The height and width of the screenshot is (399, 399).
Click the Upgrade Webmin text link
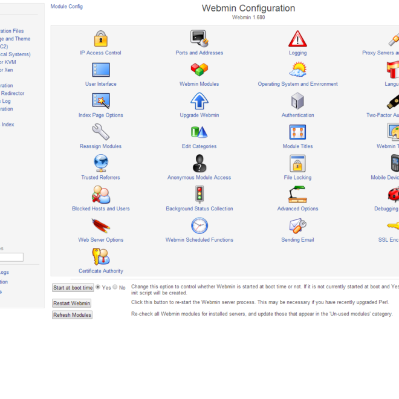coord(199,115)
